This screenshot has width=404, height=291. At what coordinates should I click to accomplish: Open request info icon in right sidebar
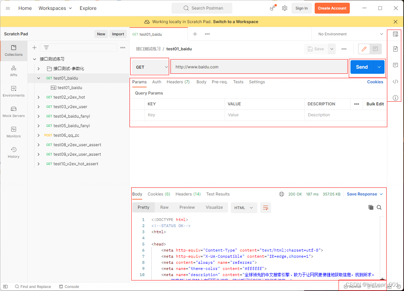click(x=395, y=98)
